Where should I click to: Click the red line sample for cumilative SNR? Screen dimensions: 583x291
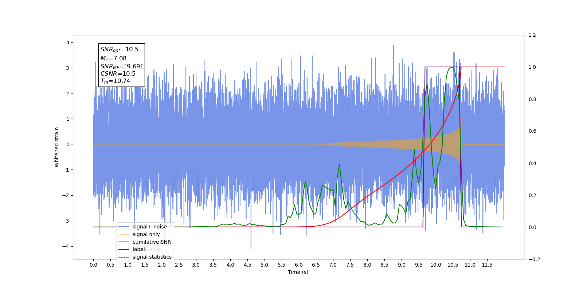(x=124, y=242)
